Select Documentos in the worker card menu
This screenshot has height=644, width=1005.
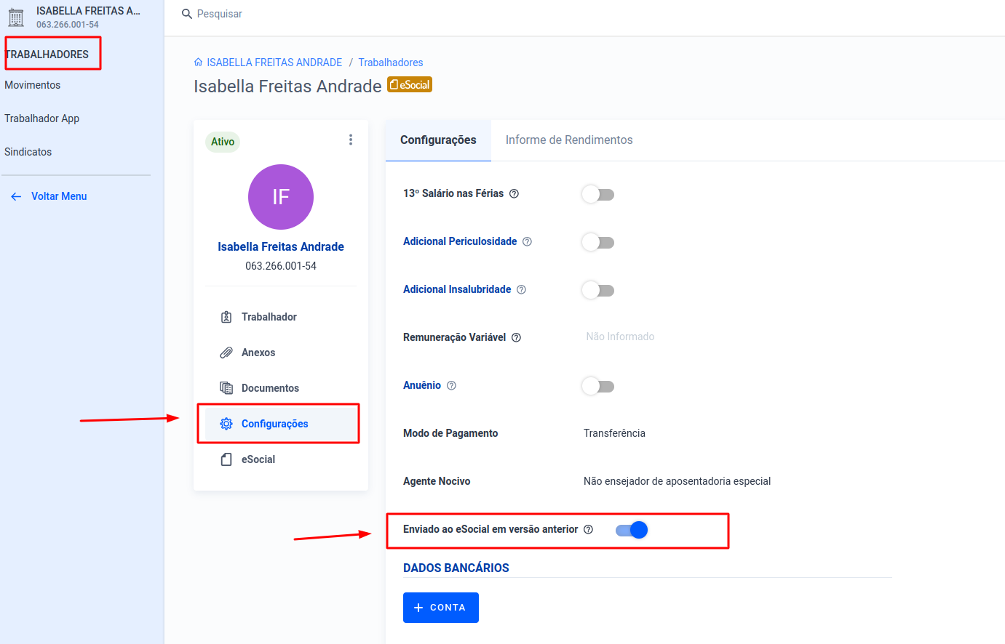click(x=281, y=388)
